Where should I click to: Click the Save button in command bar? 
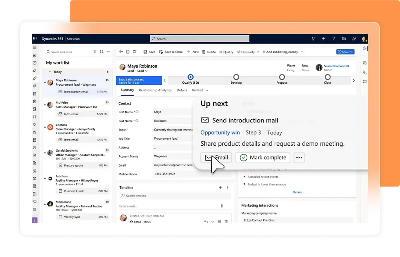[x=149, y=52]
